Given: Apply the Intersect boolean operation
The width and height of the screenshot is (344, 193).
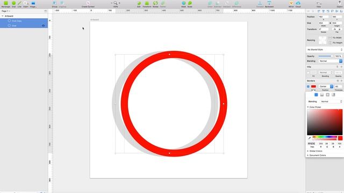Looking at the screenshot, I should 227,3.
